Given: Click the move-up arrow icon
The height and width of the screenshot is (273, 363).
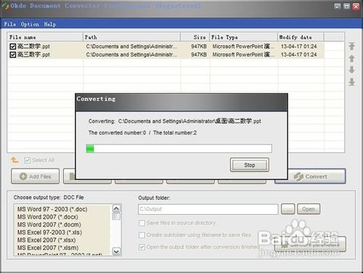Looking at the screenshot, I should [x=351, y=58].
